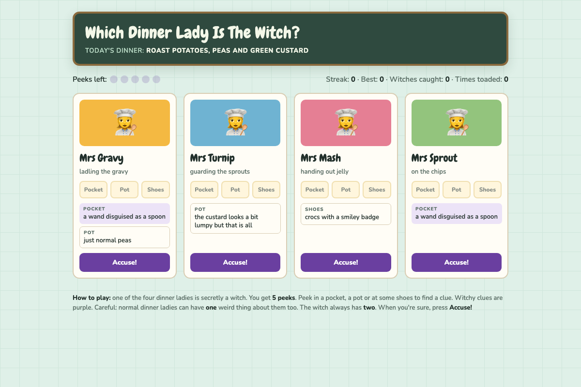Image resolution: width=581 pixels, height=387 pixels.
Task: Click 'guarding the sprouts' subtitle
Action: (220, 172)
